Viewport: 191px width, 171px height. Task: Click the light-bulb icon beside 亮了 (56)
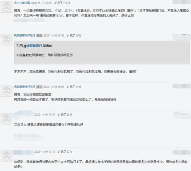[68, 35]
